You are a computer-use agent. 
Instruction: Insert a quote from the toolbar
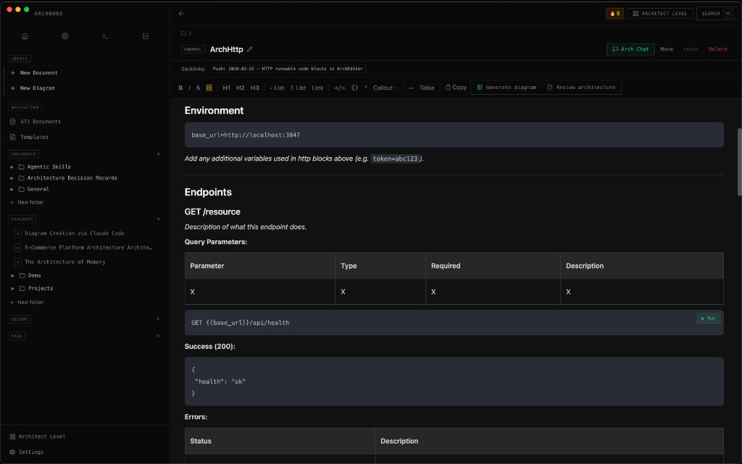(365, 88)
